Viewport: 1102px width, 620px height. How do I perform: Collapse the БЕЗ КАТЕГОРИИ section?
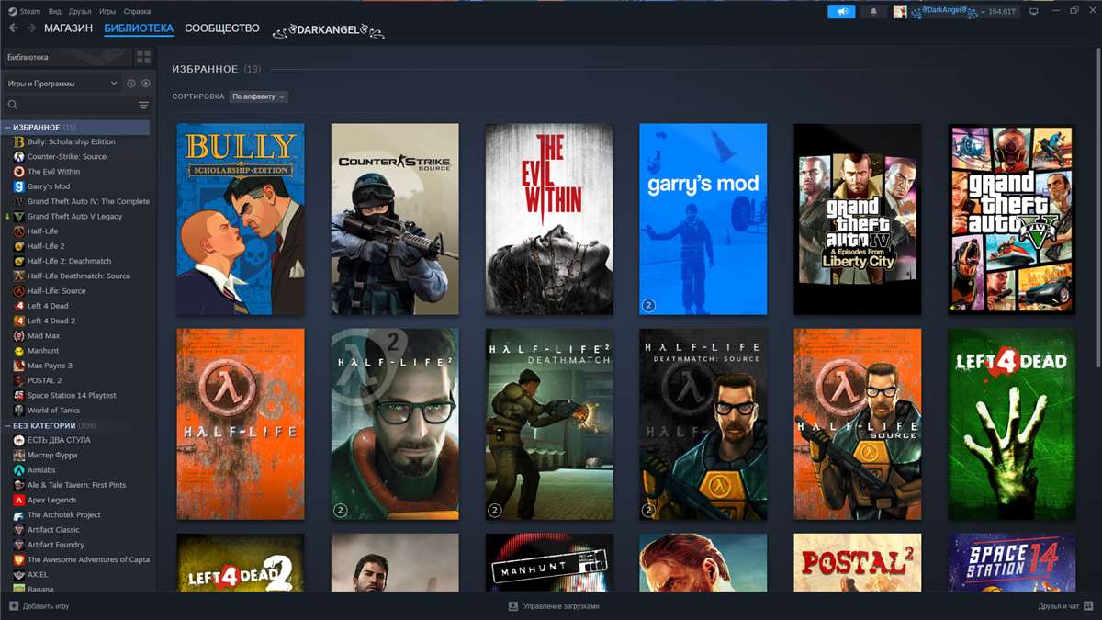point(7,426)
